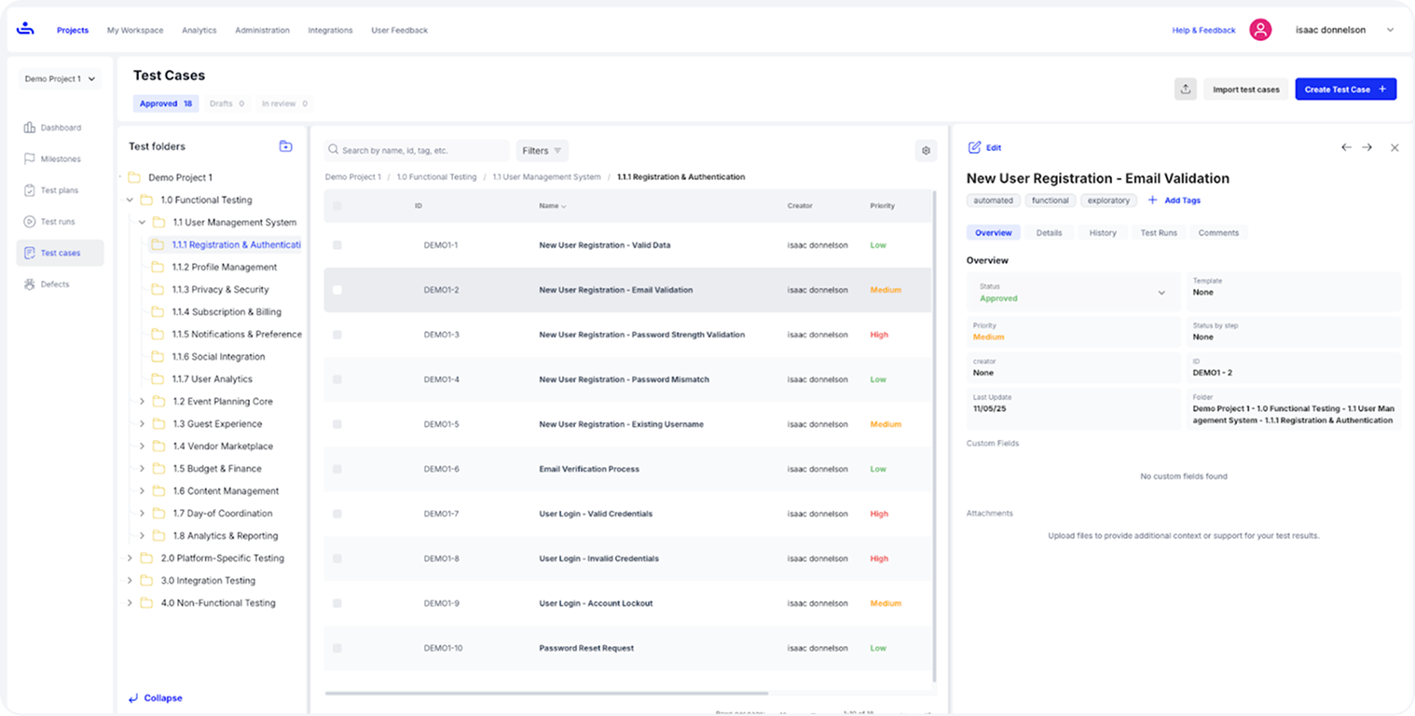
Task: Click the add new folder icon
Action: (x=286, y=146)
